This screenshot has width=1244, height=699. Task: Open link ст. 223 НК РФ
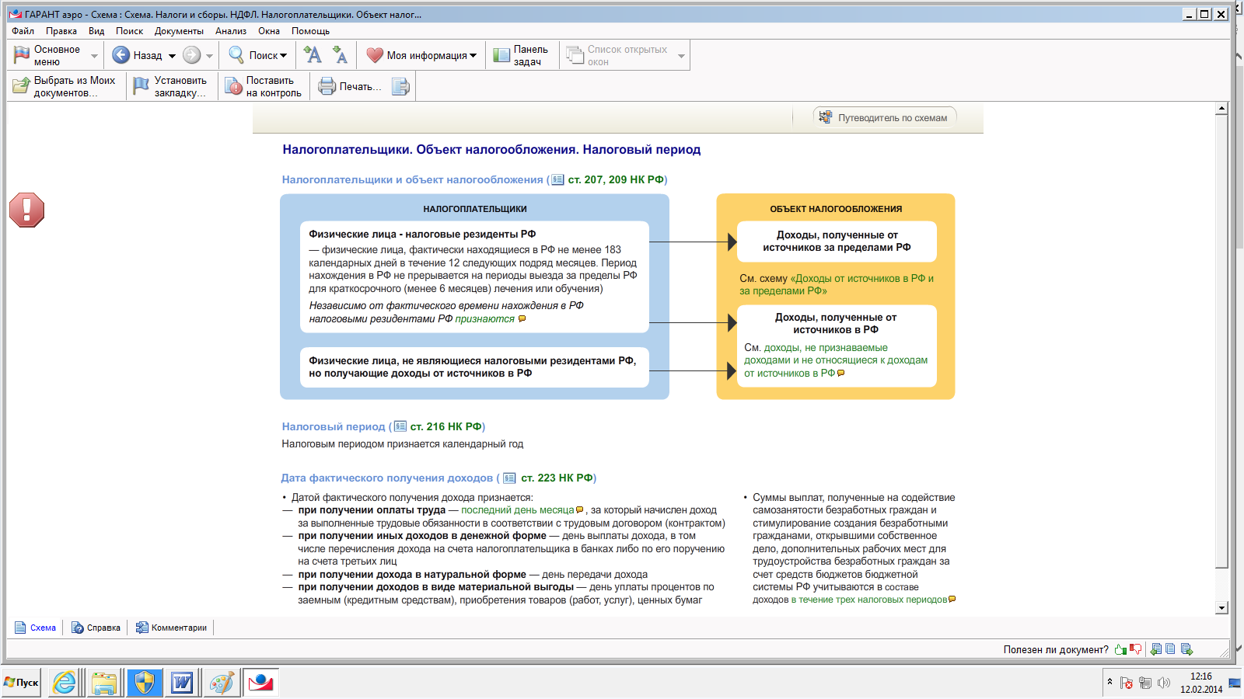557,478
